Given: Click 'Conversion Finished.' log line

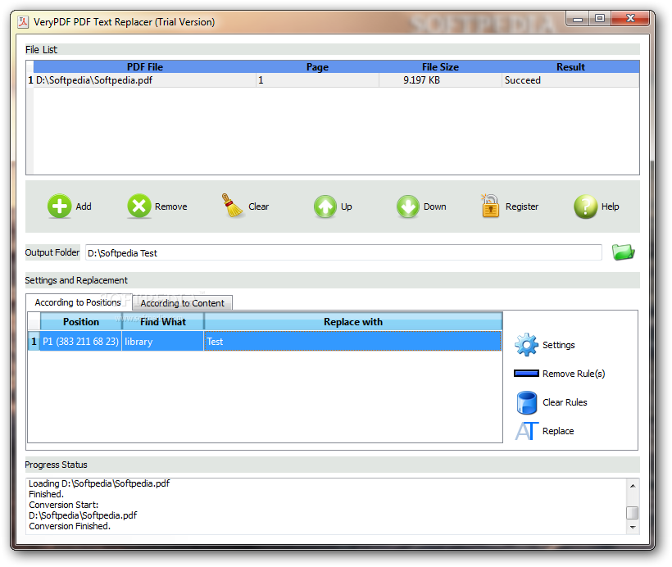Looking at the screenshot, I should (x=70, y=526).
